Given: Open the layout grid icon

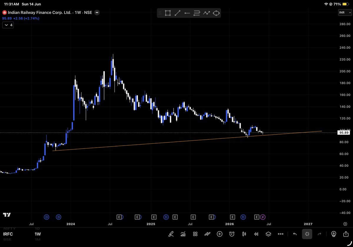Looking at the screenshot, I should 195,234.
